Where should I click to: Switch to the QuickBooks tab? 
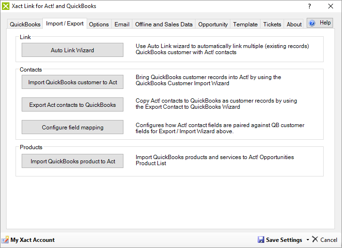25,24
